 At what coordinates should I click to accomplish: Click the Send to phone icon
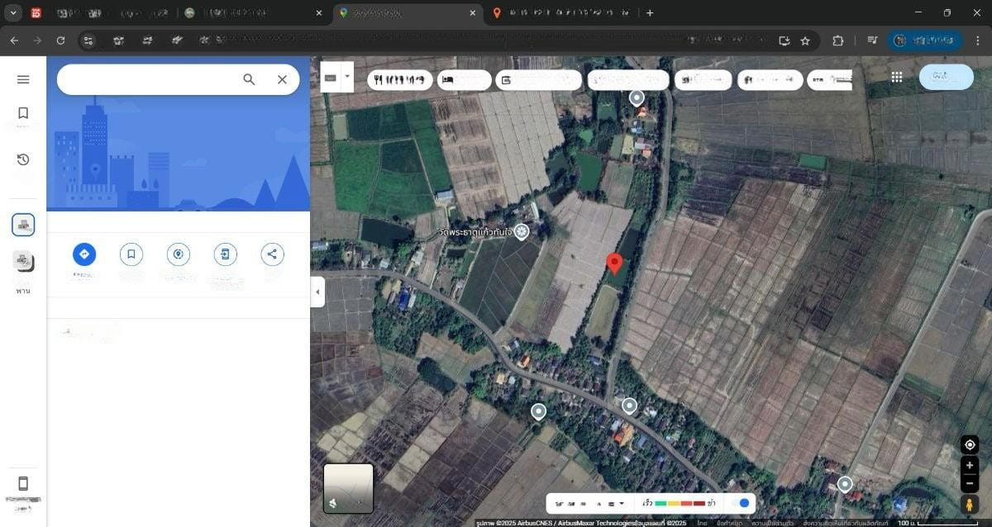coord(225,254)
